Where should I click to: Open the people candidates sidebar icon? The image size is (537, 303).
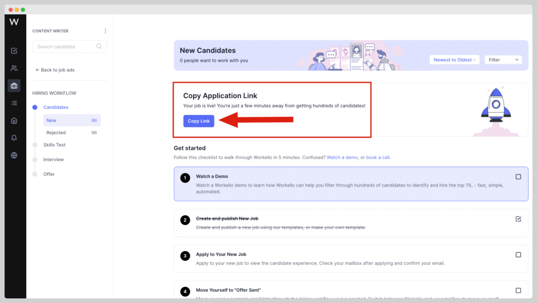pyautogui.click(x=14, y=68)
